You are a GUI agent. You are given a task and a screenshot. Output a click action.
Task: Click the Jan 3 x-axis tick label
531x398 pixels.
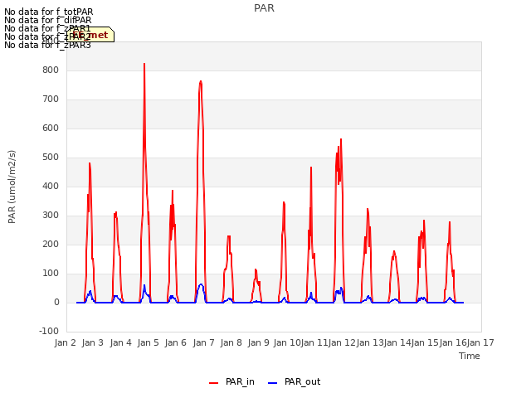coord(93,342)
